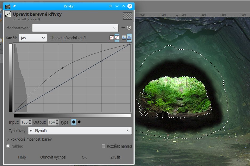Select corner diamond point type

click(x=79, y=122)
